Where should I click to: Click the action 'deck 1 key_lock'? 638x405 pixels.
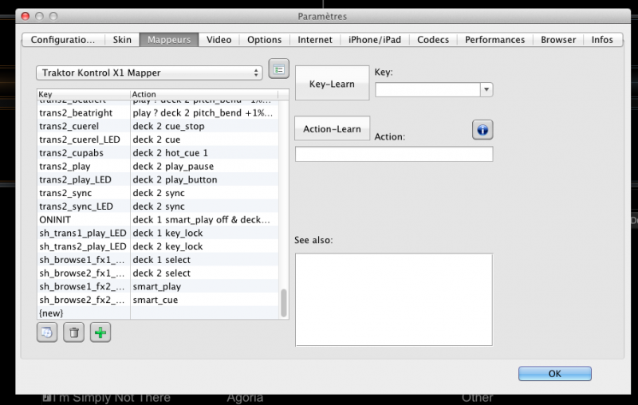point(167,233)
